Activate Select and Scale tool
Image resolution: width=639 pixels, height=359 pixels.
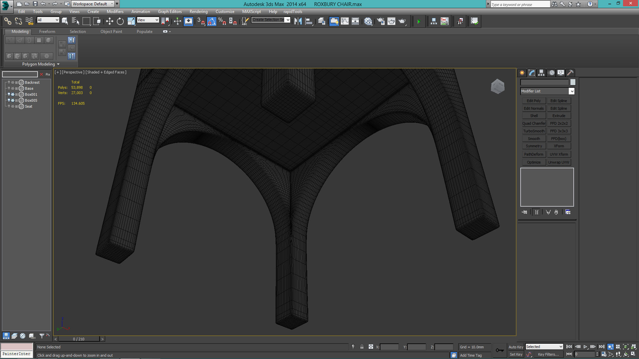tap(131, 21)
